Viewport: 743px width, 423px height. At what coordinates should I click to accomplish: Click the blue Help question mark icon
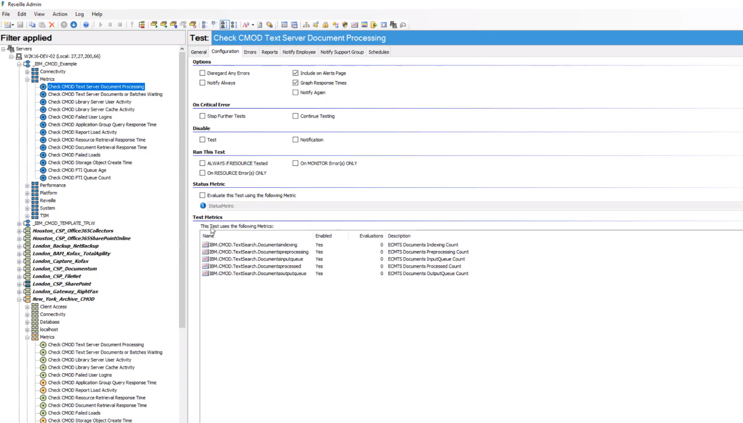(86, 24)
